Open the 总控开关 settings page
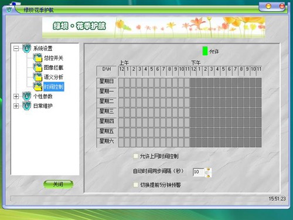Screen dimensions: 293x220 [53, 58]
